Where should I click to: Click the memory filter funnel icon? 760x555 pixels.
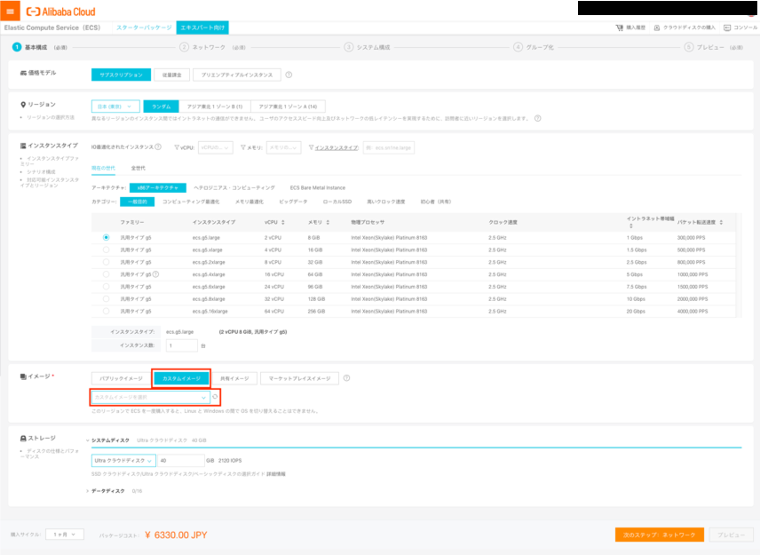(x=243, y=147)
